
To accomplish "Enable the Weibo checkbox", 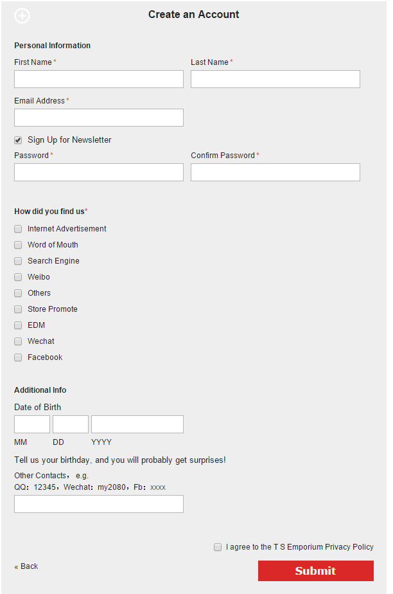I will pyautogui.click(x=18, y=277).
